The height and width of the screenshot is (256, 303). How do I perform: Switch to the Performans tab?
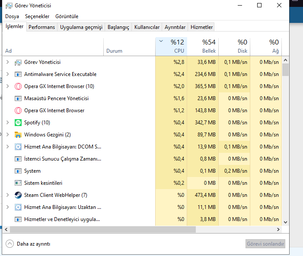point(42,27)
